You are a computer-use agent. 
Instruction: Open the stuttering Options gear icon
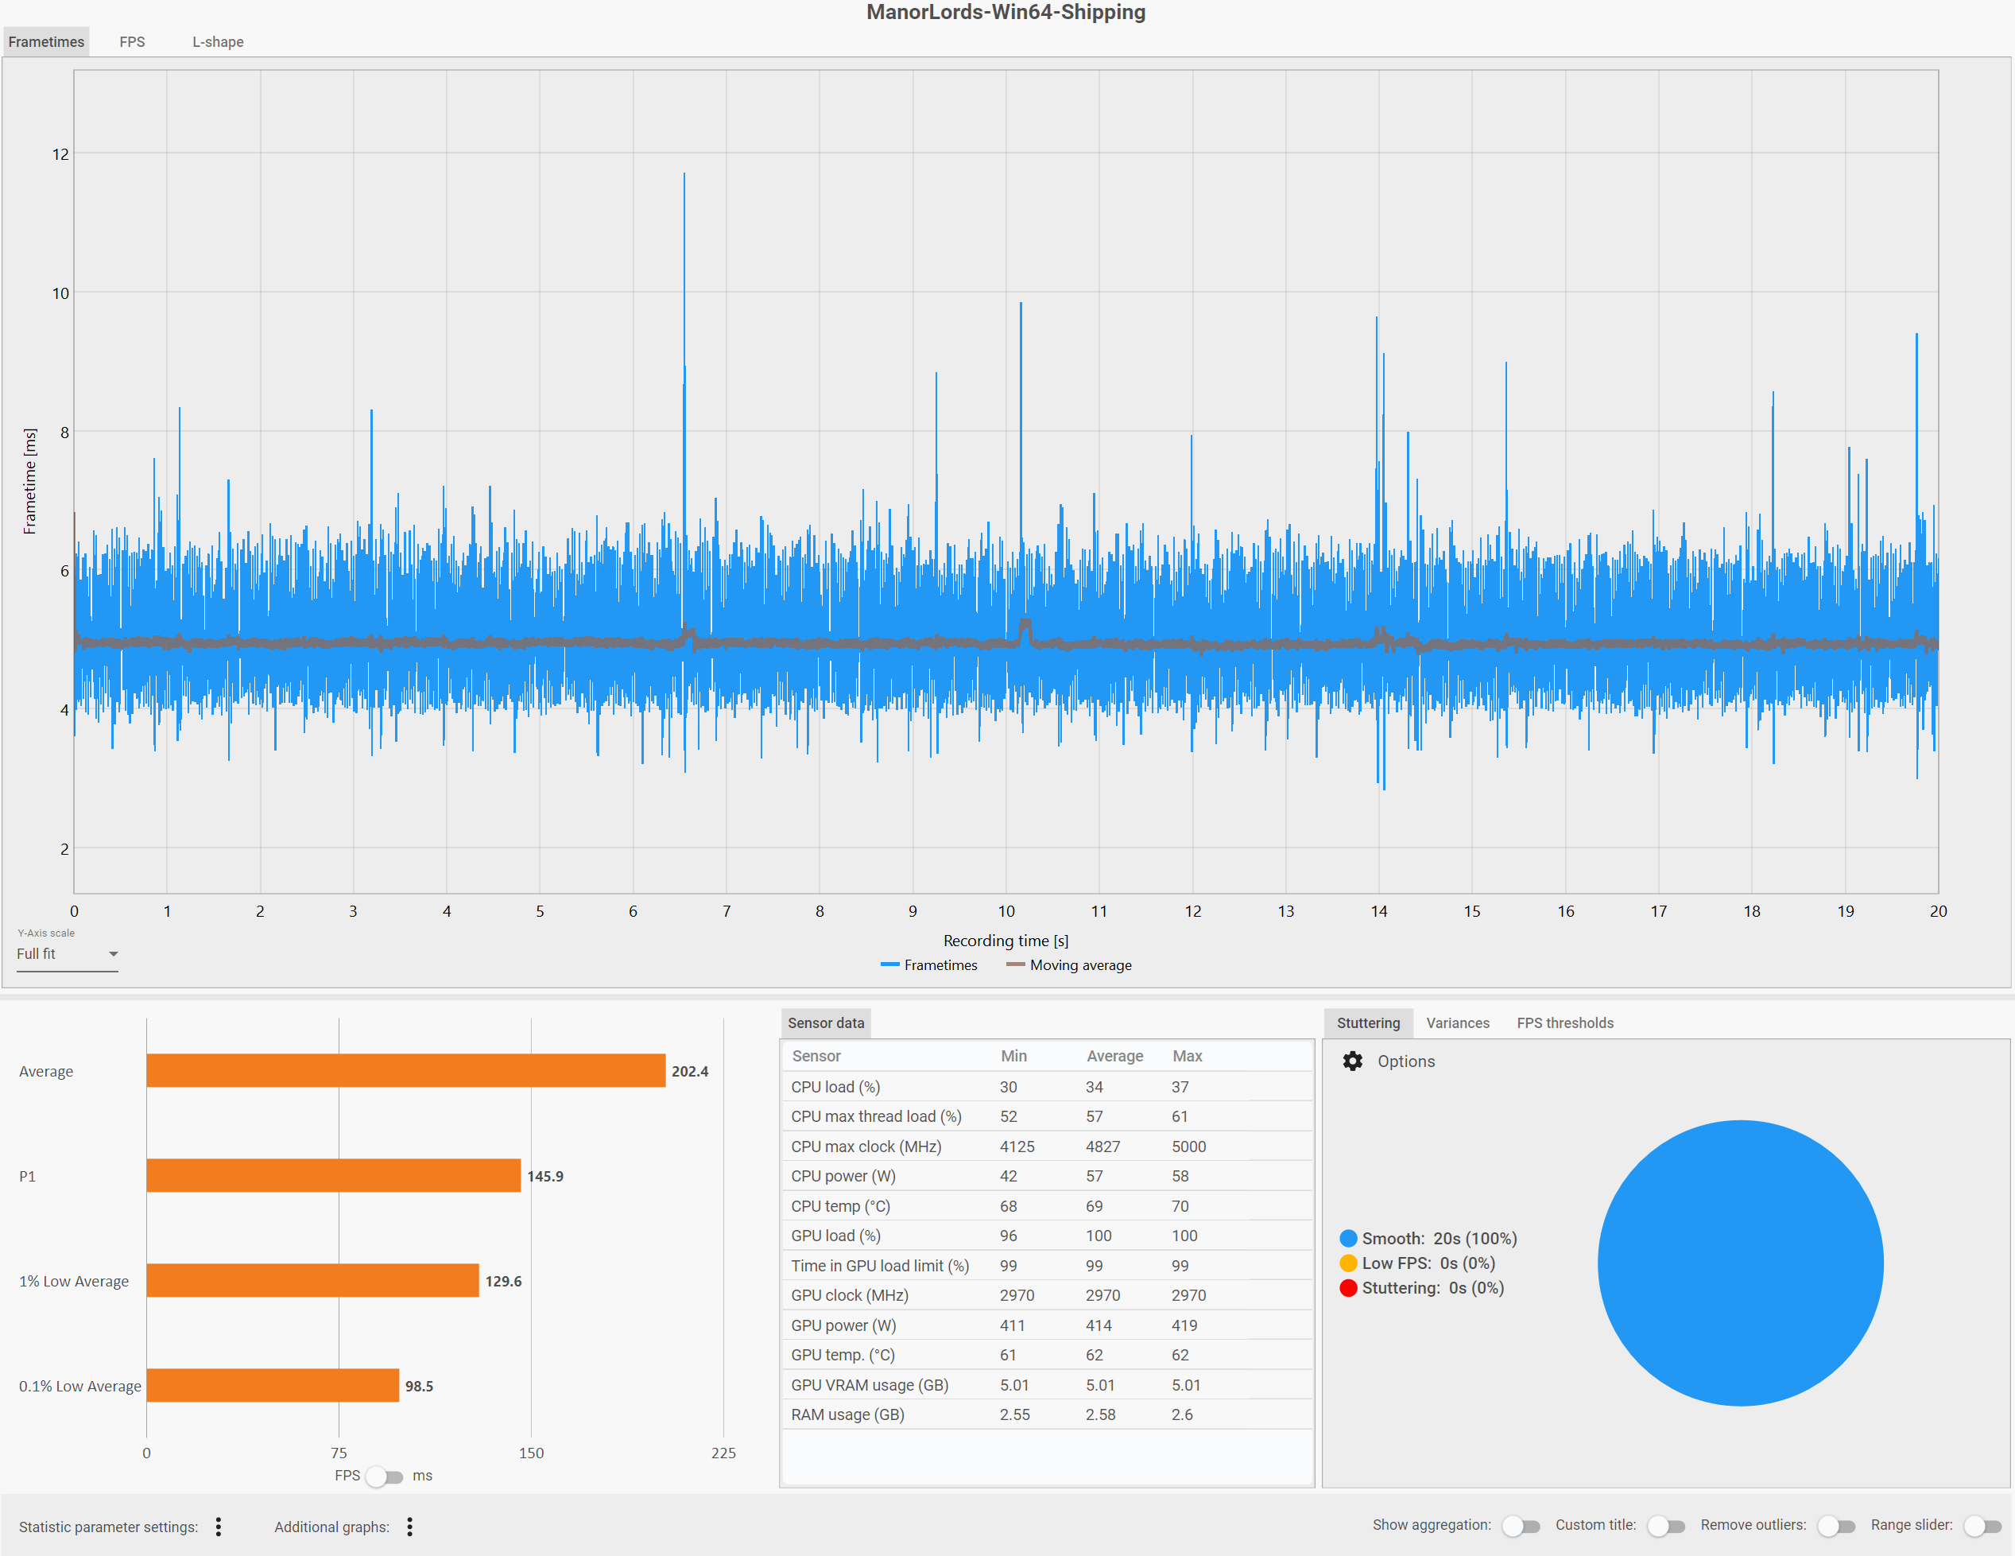coord(1351,1061)
